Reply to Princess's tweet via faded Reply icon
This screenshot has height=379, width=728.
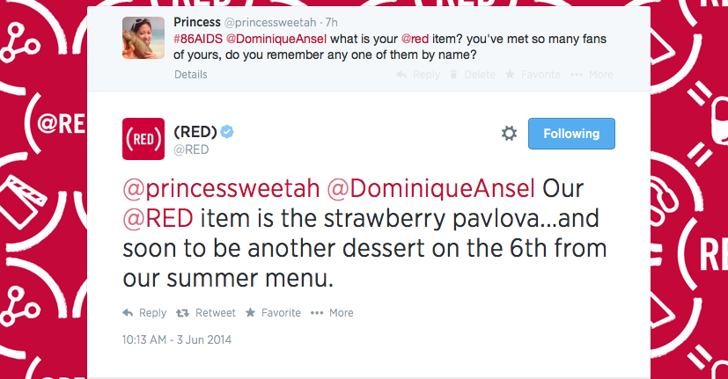[x=401, y=75]
